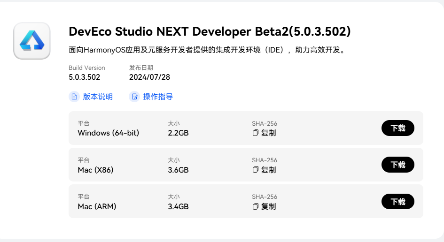444x242 pixels.
Task: Click the release date 2024/07/28
Action: [x=149, y=77]
